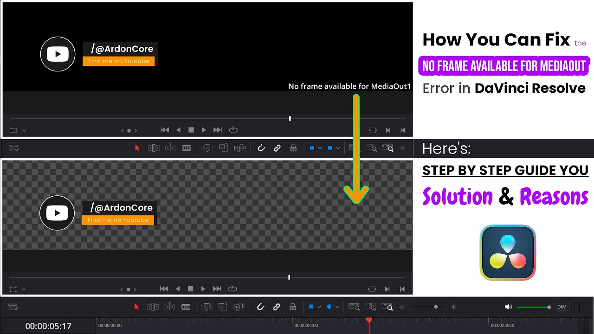Viewport: 594px width, 334px height.
Task: Expand flag color dropdown in bottom toolbar
Action: click(319, 307)
